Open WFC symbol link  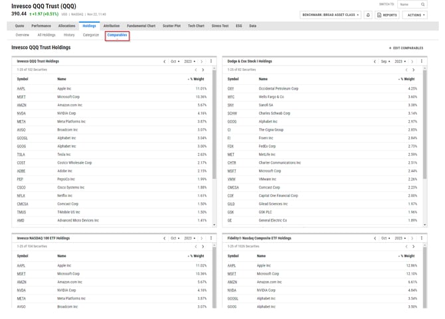tap(230, 97)
